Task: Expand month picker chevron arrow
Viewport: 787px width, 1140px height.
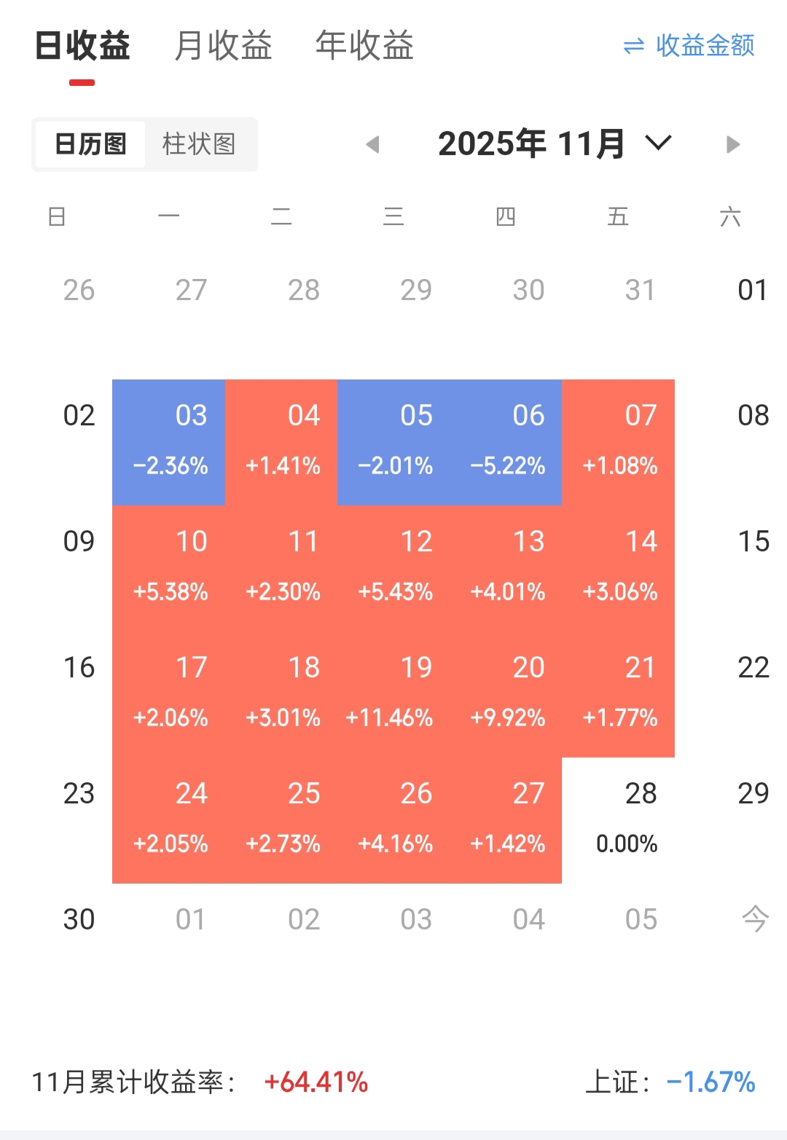Action: pyautogui.click(x=658, y=143)
